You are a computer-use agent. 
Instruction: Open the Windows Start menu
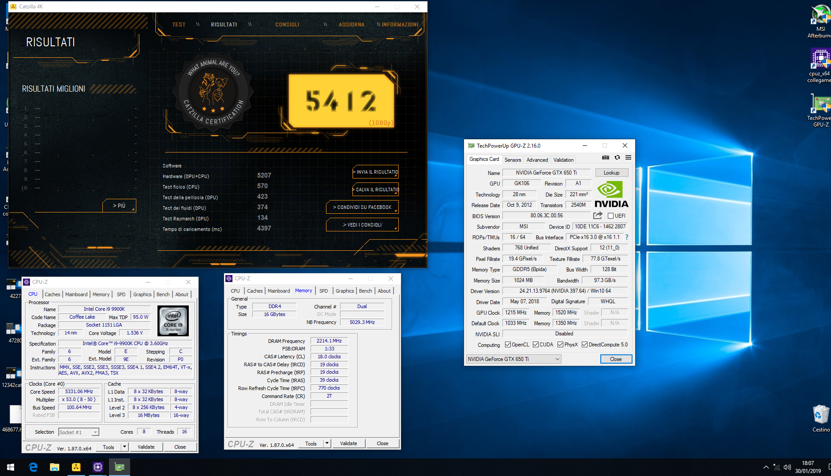tap(11, 467)
